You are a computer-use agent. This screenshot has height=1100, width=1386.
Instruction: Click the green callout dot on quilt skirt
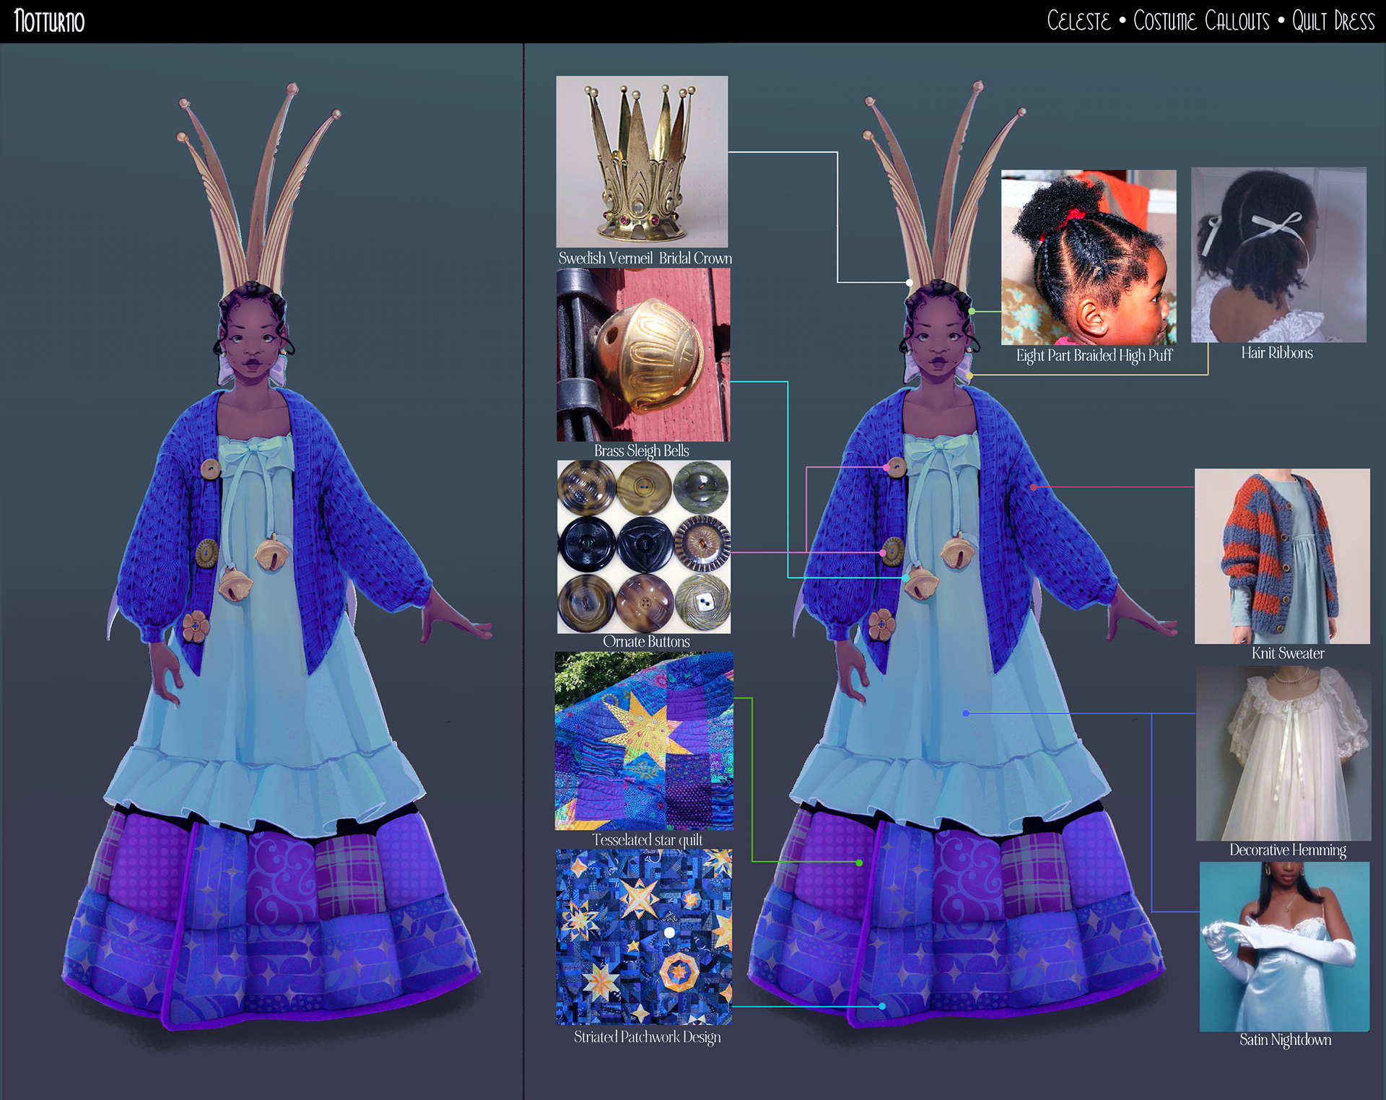[x=859, y=863]
